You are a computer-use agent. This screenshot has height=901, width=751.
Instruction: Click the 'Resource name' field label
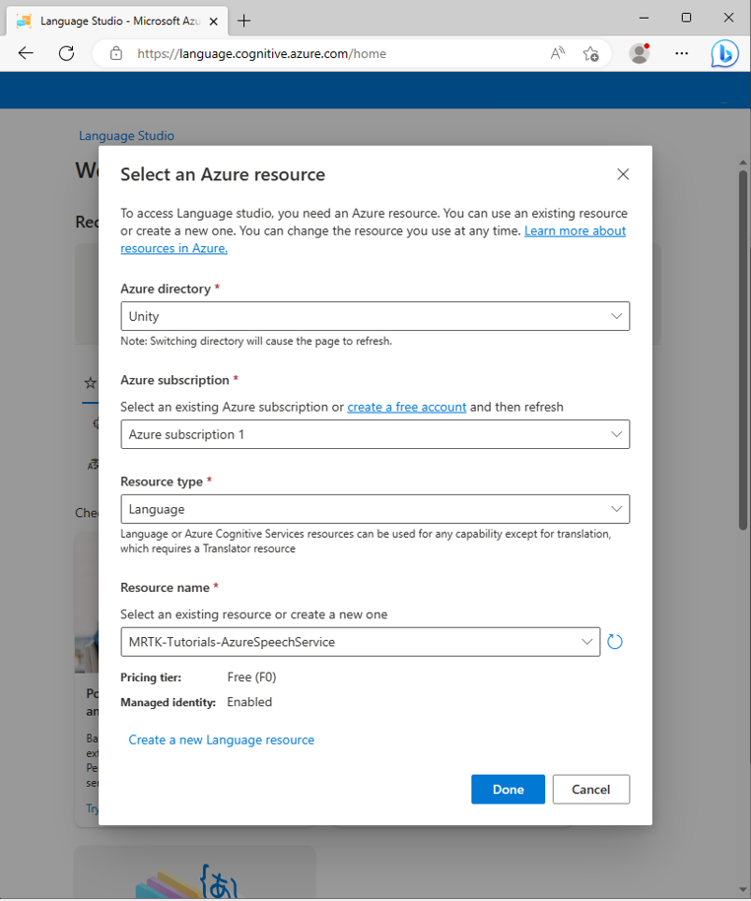(x=165, y=587)
